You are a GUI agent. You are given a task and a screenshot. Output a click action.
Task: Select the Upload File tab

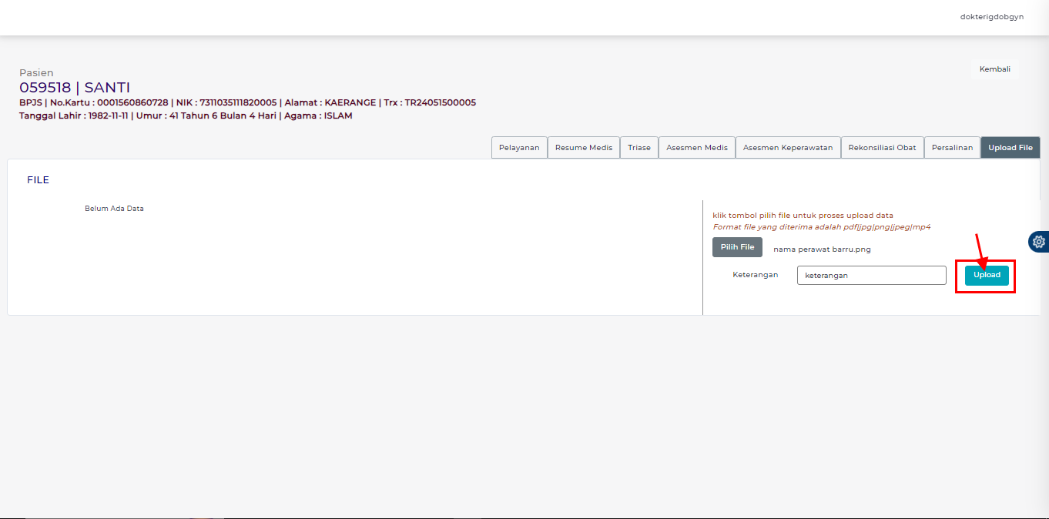[1010, 148]
